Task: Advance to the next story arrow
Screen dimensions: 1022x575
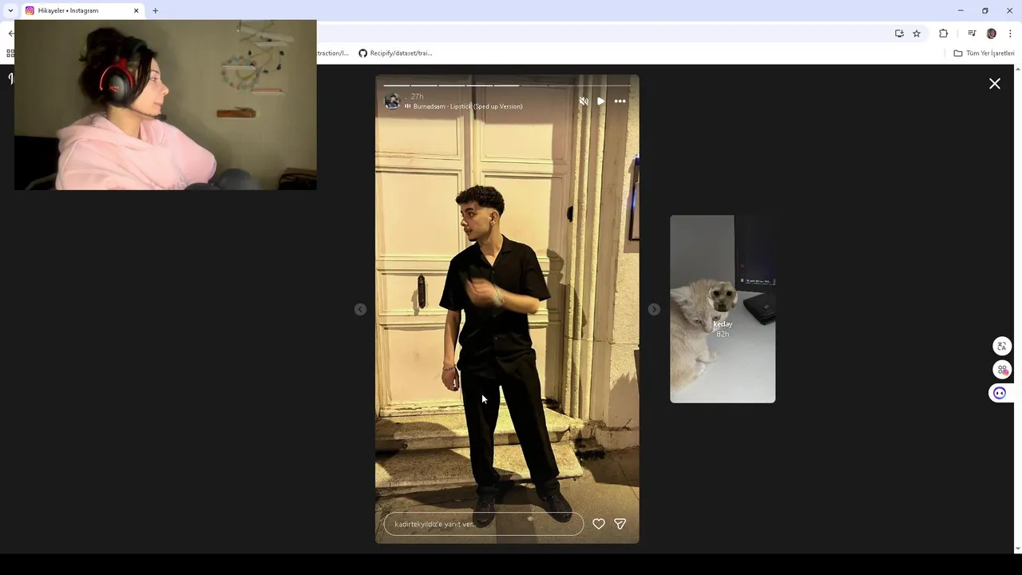Action: pos(654,309)
